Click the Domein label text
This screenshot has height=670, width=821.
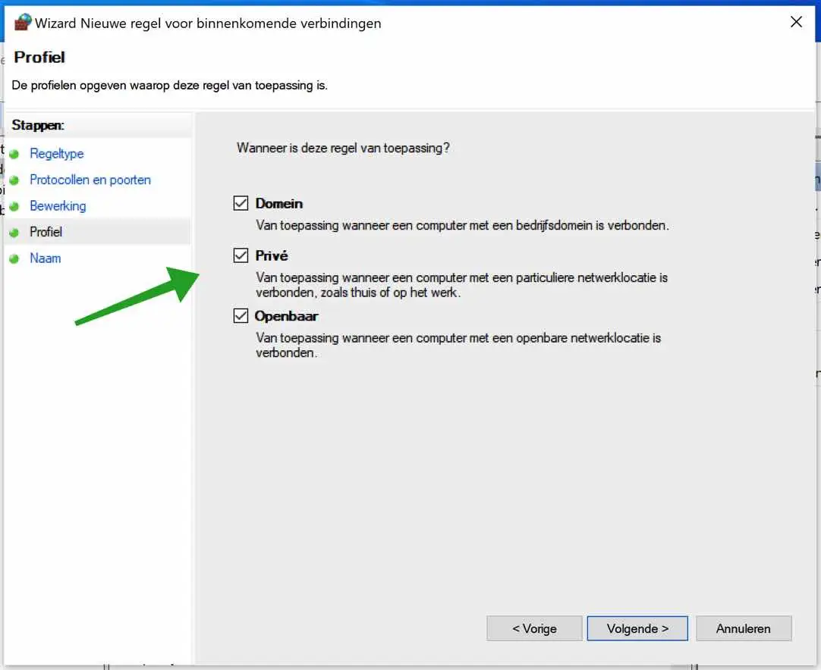279,203
